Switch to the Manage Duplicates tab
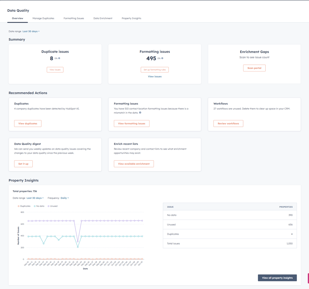Viewport: 309px width, 289px height. coord(43,18)
